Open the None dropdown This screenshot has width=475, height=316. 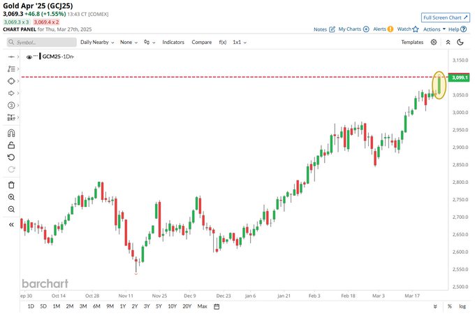coord(129,42)
